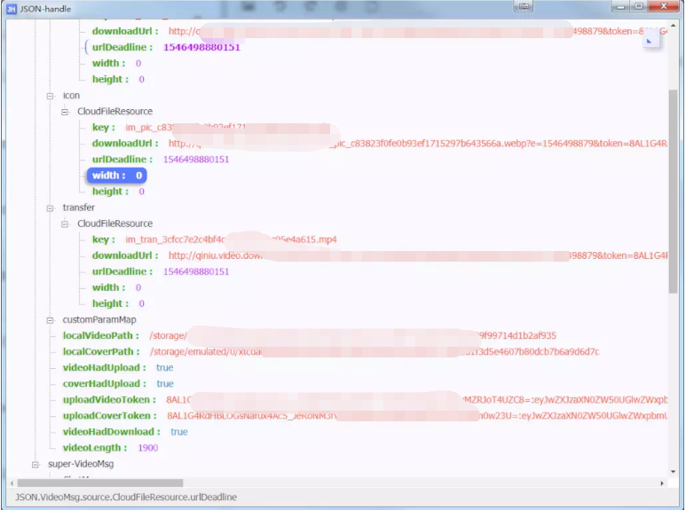Select the localVideoPath row
This screenshot has width=686, height=510.
[x=310, y=335]
